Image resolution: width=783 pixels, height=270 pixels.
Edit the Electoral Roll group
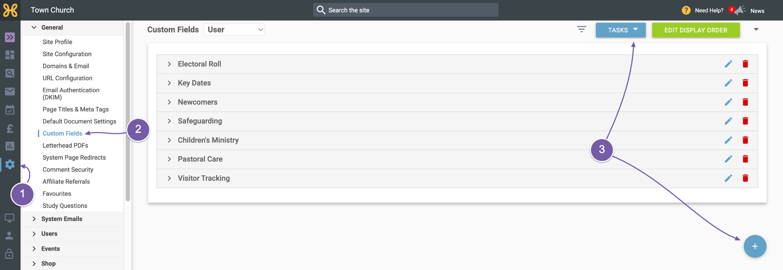coord(728,64)
